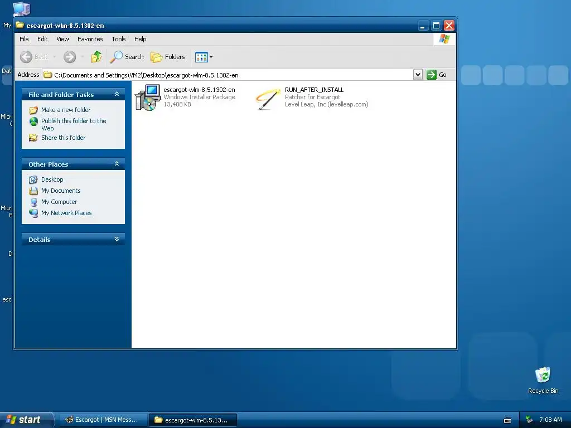Open My Computer from Other Places

(x=59, y=202)
